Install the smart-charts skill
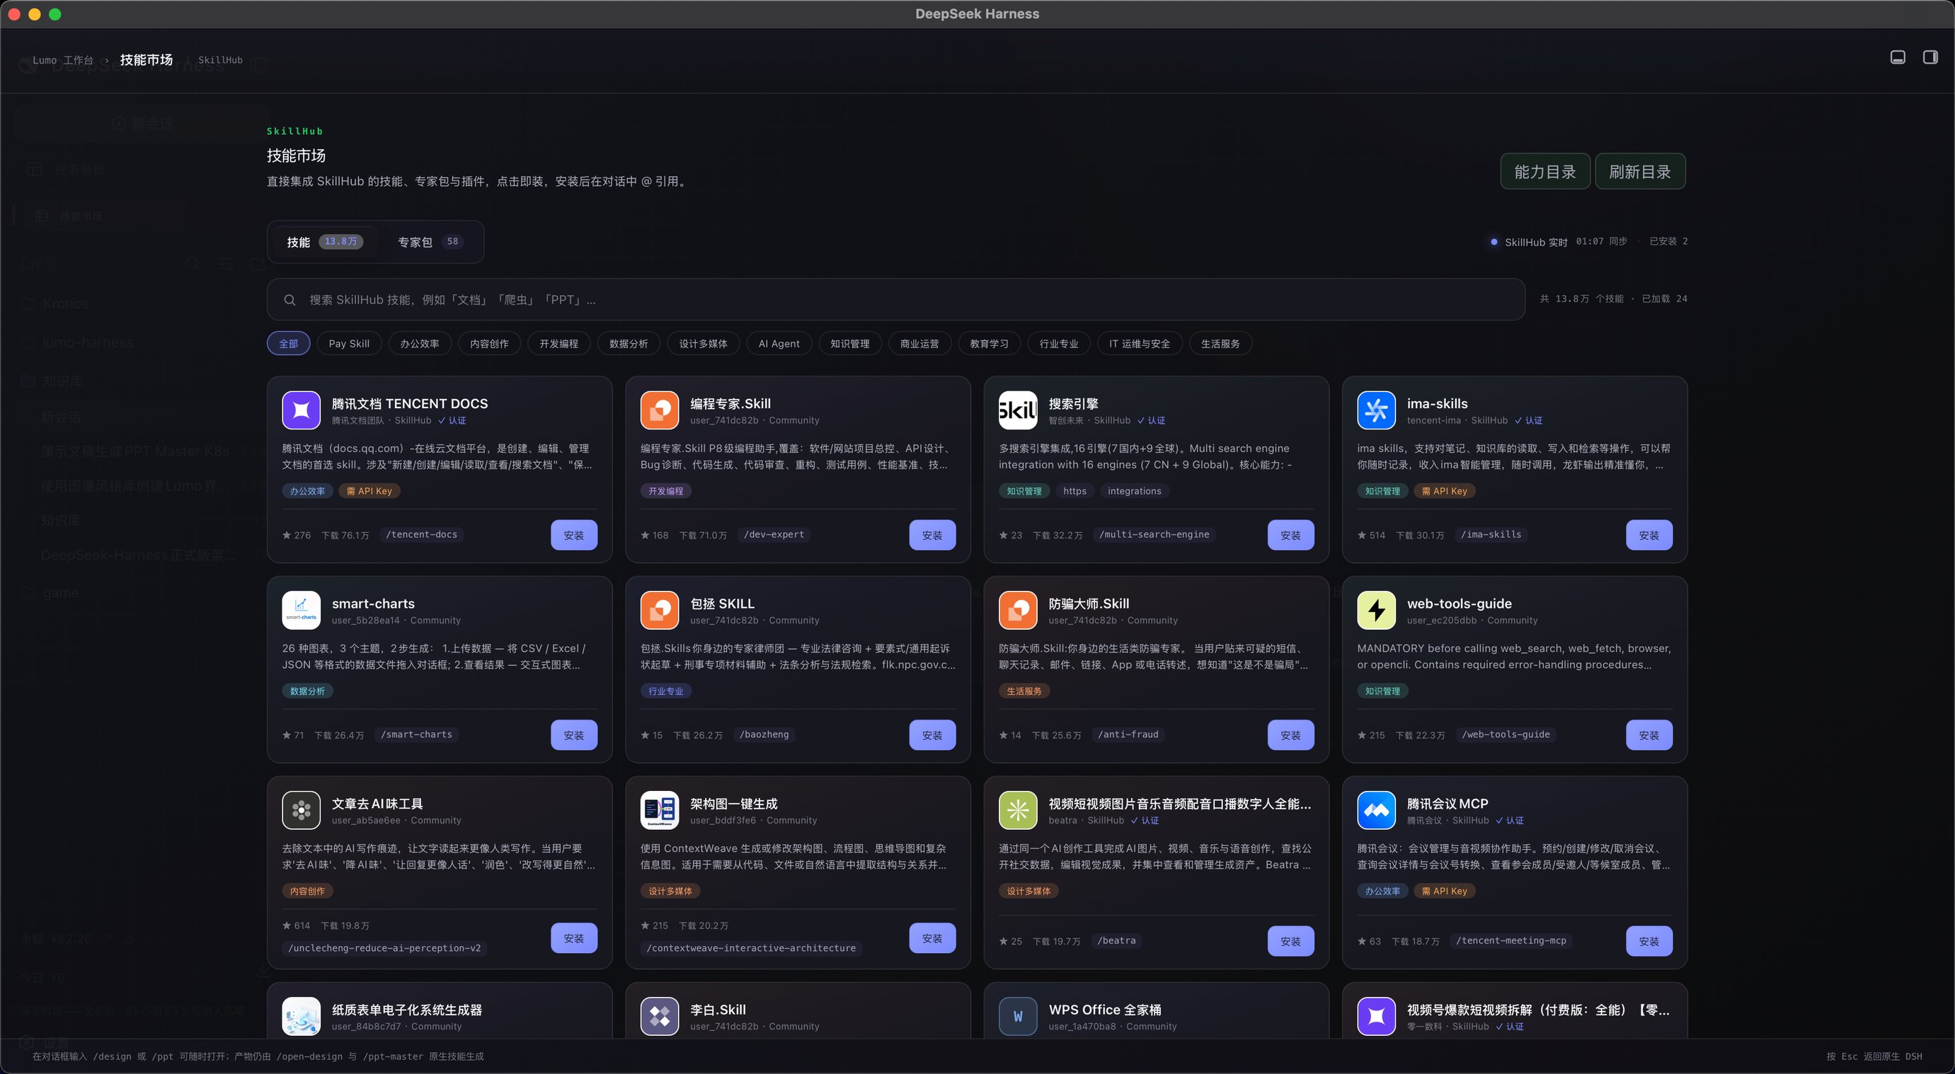1955x1074 pixels. click(x=574, y=736)
